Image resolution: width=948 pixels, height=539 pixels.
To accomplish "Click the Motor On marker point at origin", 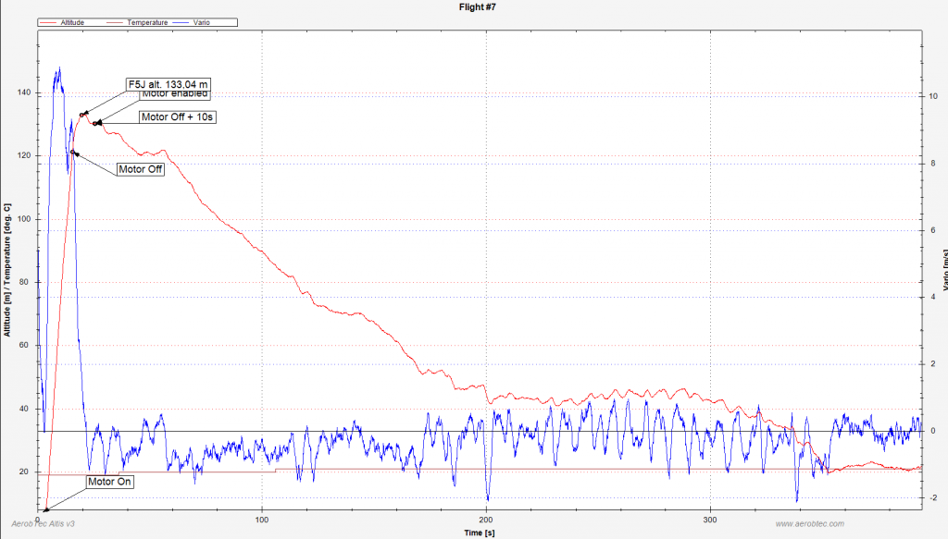I will [x=45, y=509].
